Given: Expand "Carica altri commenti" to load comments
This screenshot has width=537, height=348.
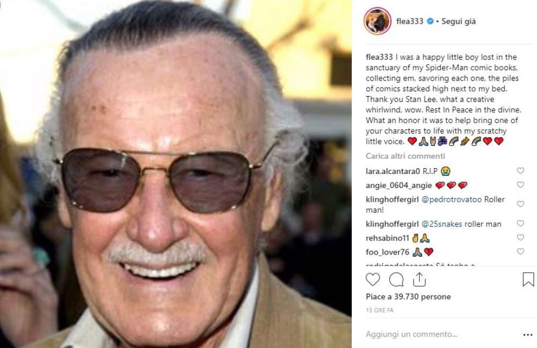Looking at the screenshot, I should [398, 156].
